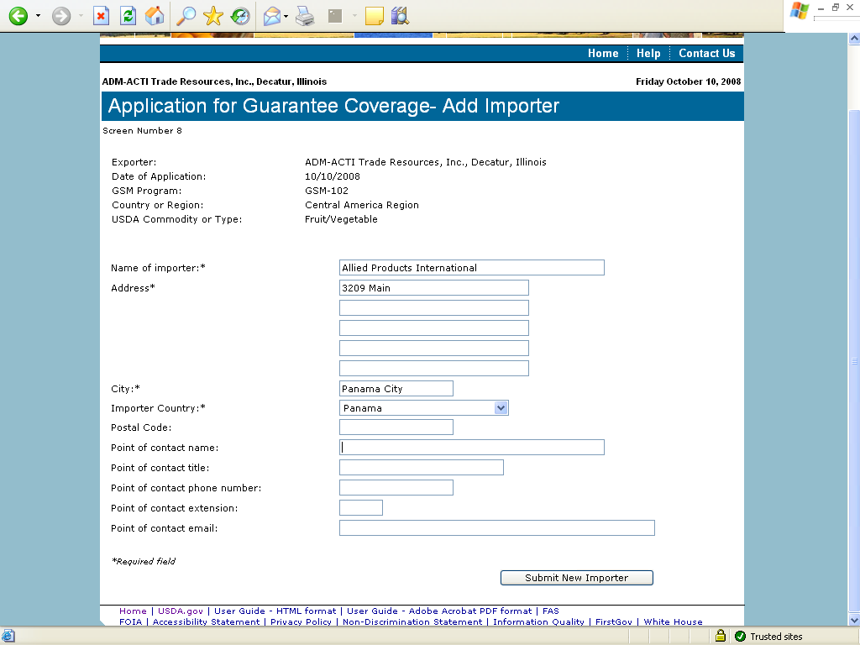The image size is (860, 645).
Task: Open Search with the magnifying glass icon
Action: tap(186, 16)
